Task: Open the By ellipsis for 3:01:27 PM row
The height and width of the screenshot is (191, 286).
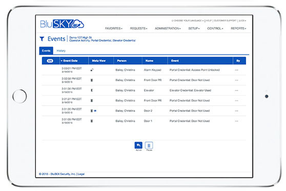Action: [x=237, y=101]
